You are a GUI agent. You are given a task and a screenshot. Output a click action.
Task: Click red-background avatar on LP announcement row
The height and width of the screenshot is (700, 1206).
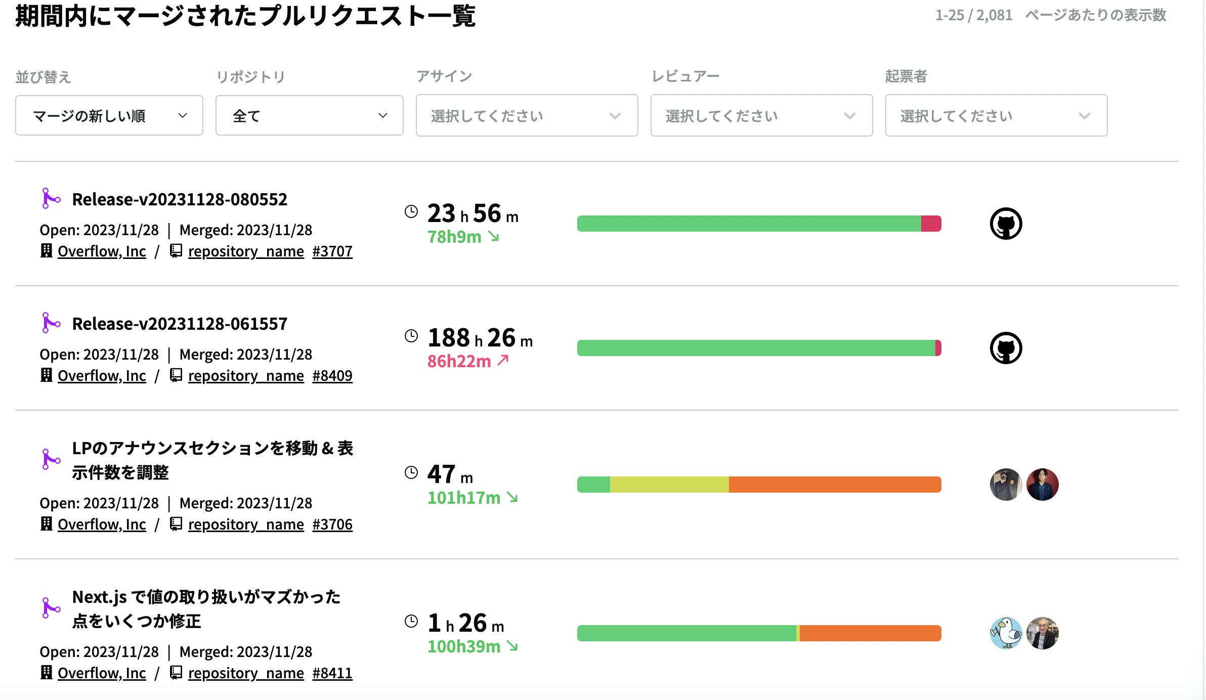tap(1042, 485)
